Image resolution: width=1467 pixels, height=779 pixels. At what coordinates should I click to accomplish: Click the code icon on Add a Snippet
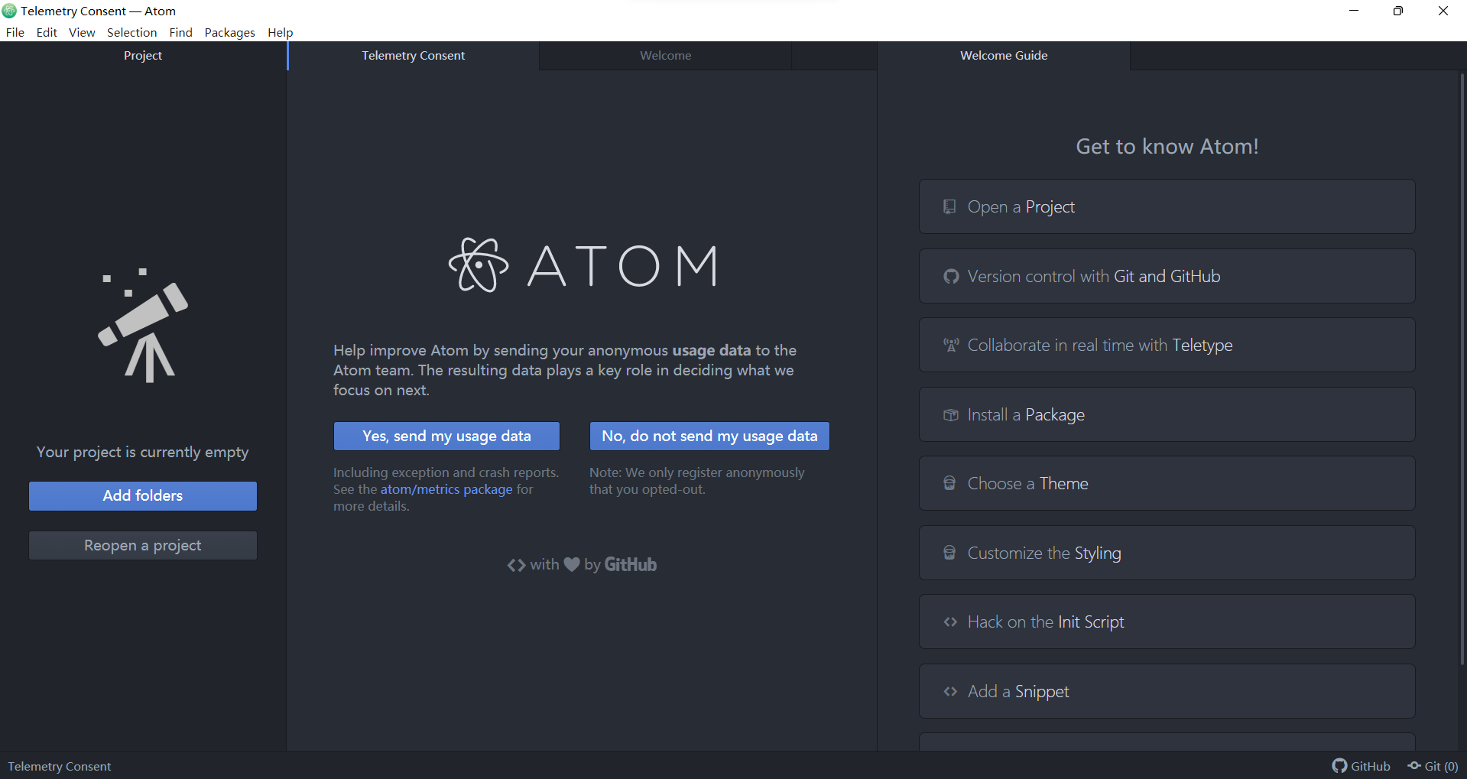pos(950,691)
